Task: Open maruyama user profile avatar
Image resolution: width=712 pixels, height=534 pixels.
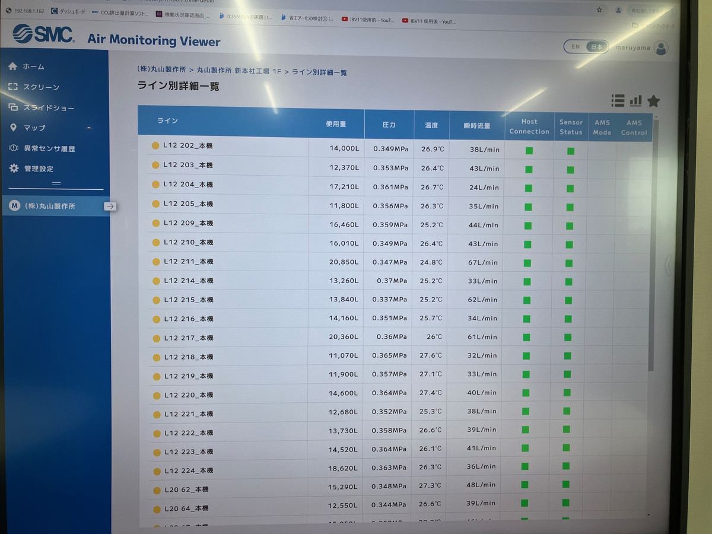Action: [661, 47]
